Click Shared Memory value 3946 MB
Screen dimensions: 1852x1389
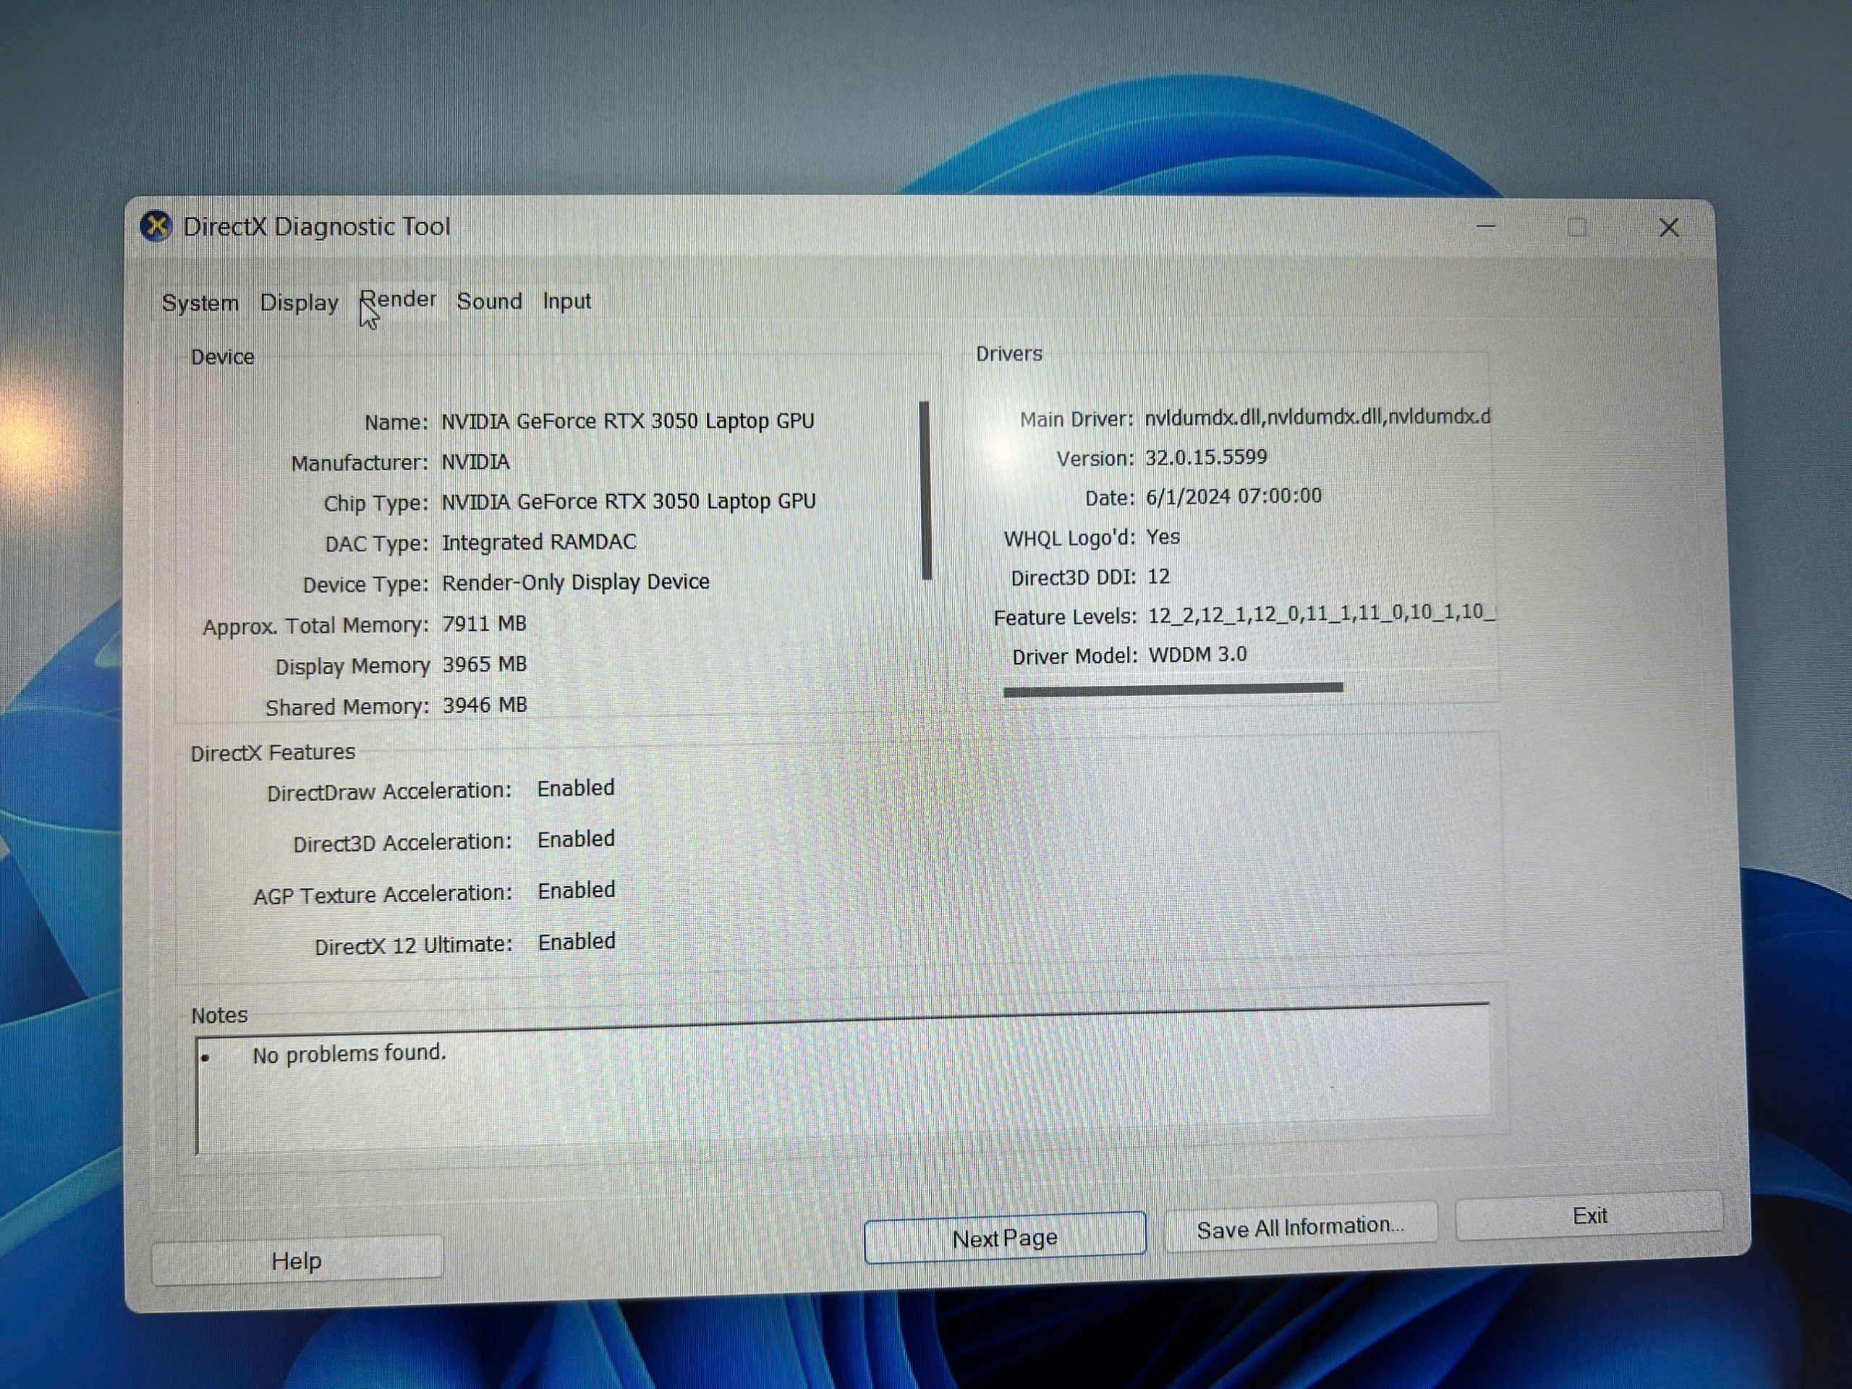(x=485, y=705)
